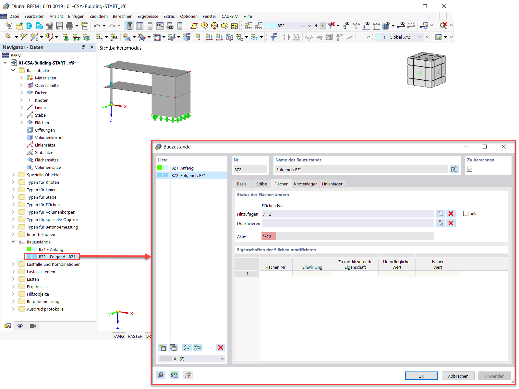Viewport: 519px width, 389px height.
Task: Select BZ1 Anfang in the dialog list
Action: 191,168
